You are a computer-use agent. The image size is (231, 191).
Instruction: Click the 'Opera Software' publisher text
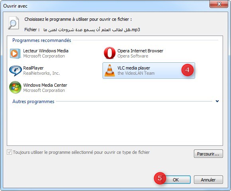(x=133, y=56)
